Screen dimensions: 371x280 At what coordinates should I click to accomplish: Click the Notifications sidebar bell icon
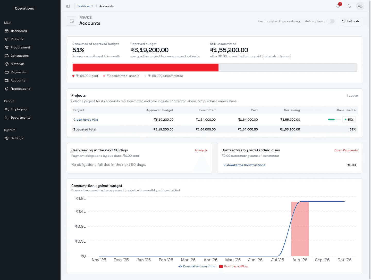click(7, 89)
